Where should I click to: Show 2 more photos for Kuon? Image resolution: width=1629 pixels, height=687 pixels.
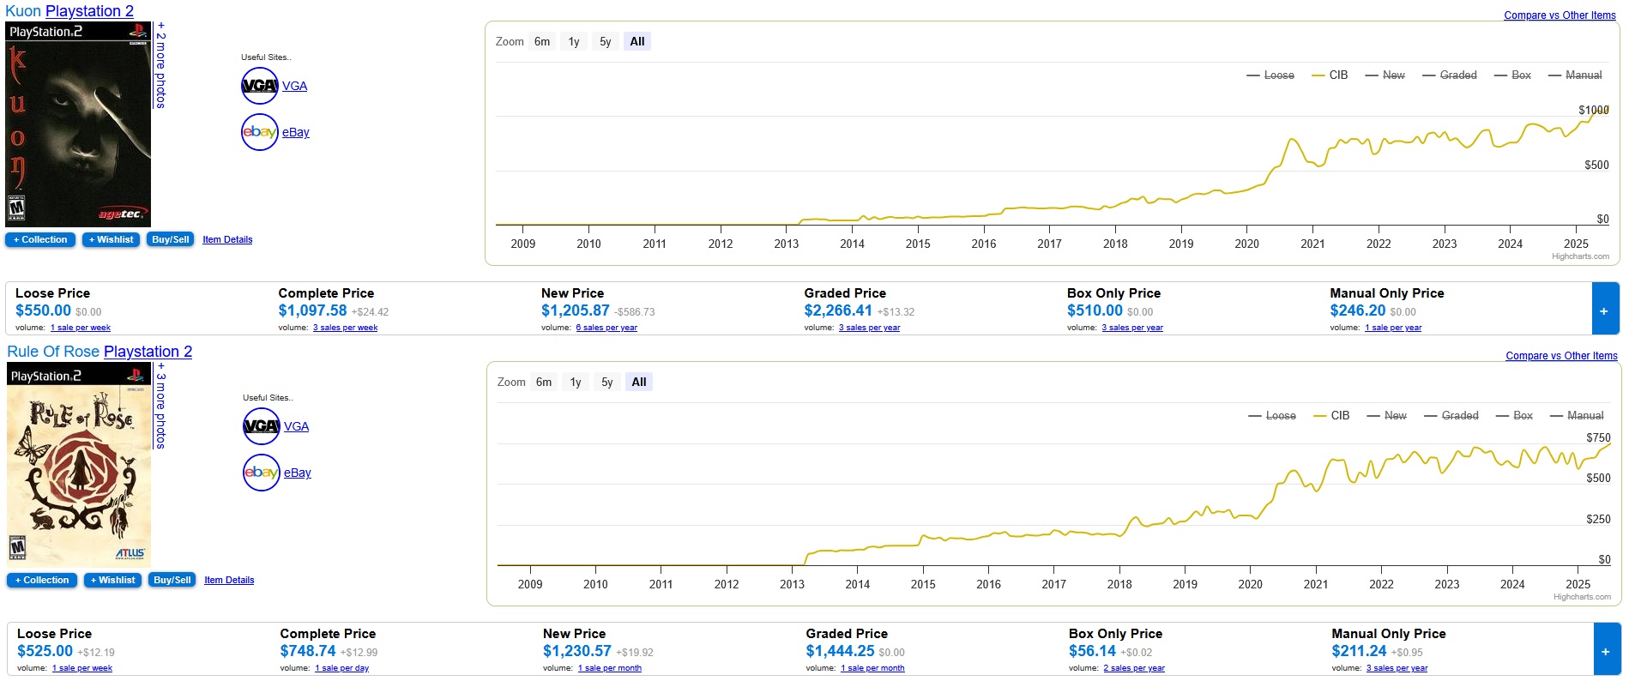coord(160,65)
